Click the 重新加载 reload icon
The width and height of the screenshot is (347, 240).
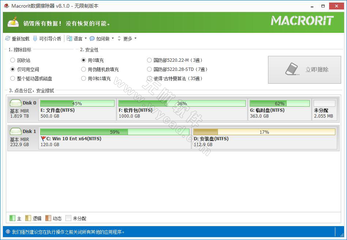click(x=8, y=38)
